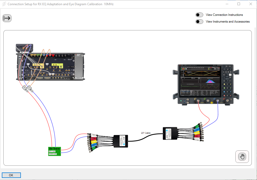Click the OK button
This screenshot has width=257, height=180.
click(11, 175)
